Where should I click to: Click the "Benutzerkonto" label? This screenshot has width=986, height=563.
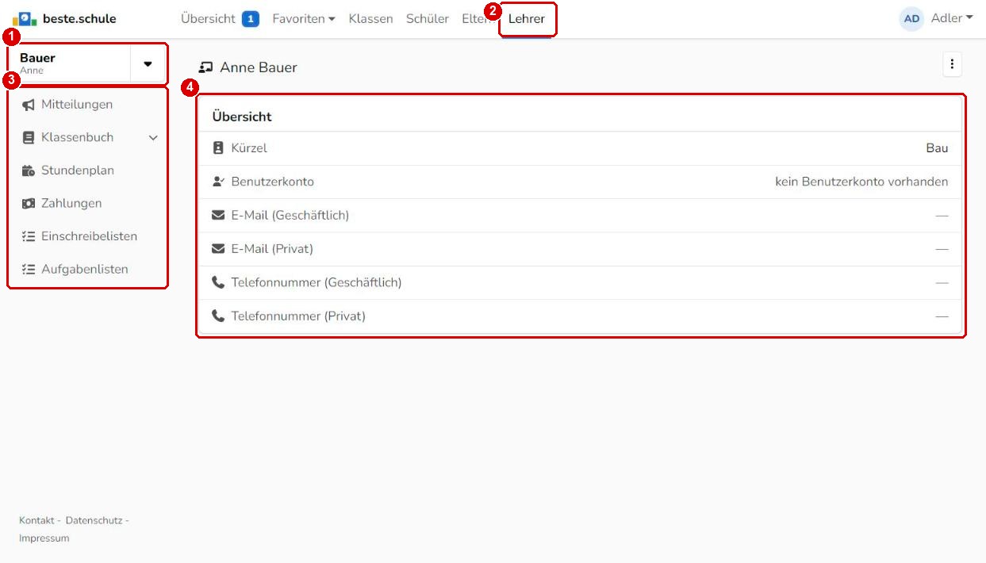(273, 182)
